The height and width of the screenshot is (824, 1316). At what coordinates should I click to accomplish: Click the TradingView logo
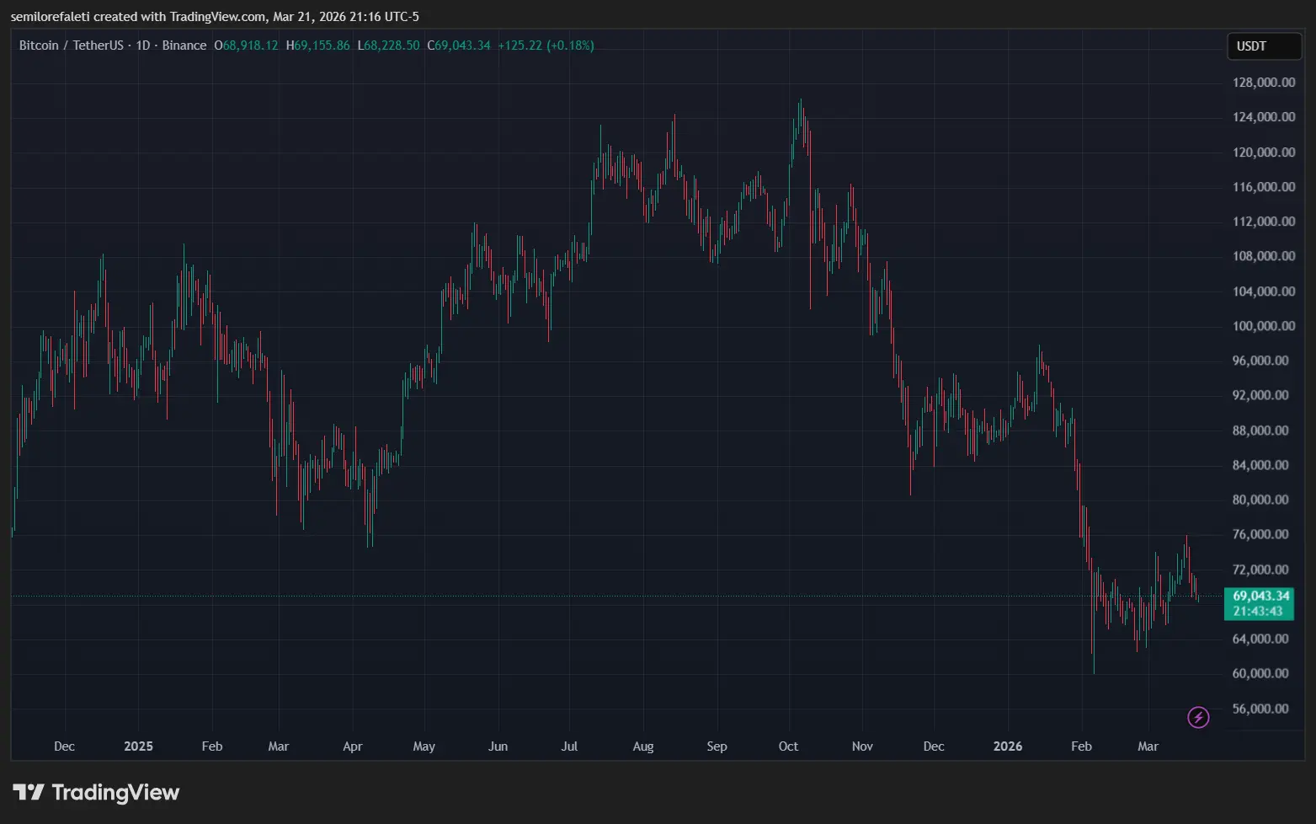pyautogui.click(x=95, y=792)
